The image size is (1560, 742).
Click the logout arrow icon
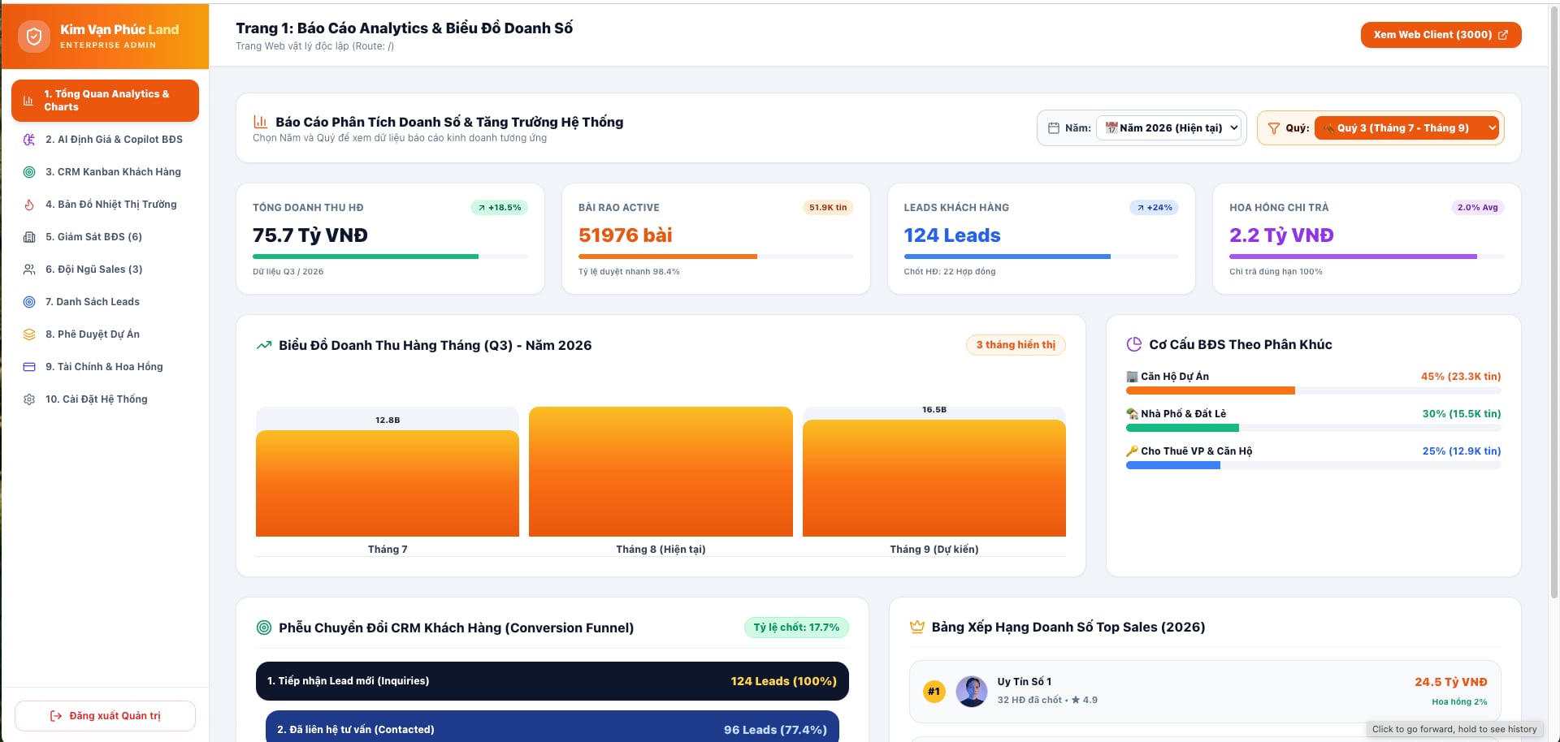[56, 716]
